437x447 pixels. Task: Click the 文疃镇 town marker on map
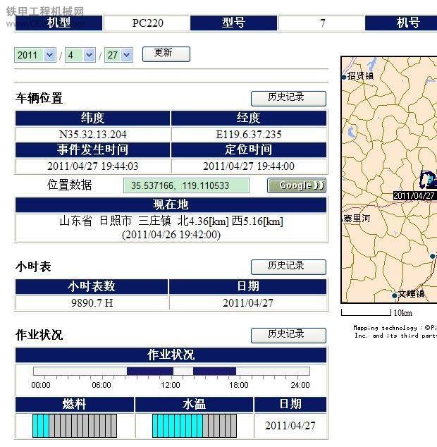tap(395, 295)
